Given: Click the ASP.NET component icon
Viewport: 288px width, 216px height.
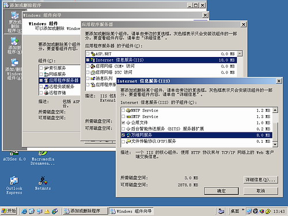Looking at the screenshot, I should (93, 54).
